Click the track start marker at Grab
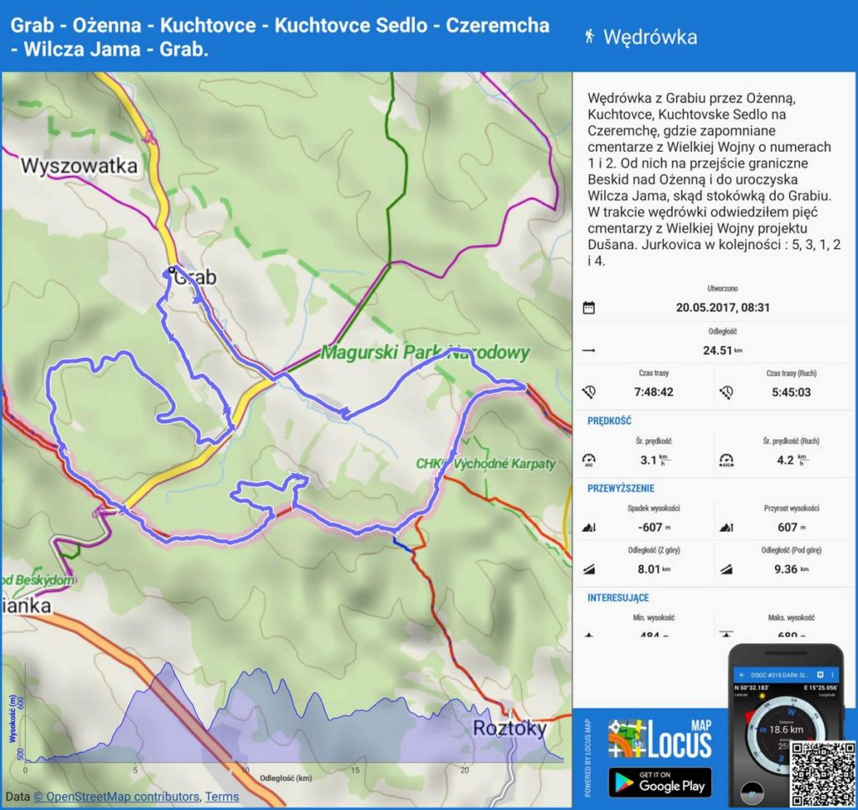This screenshot has height=810, width=858. click(171, 269)
